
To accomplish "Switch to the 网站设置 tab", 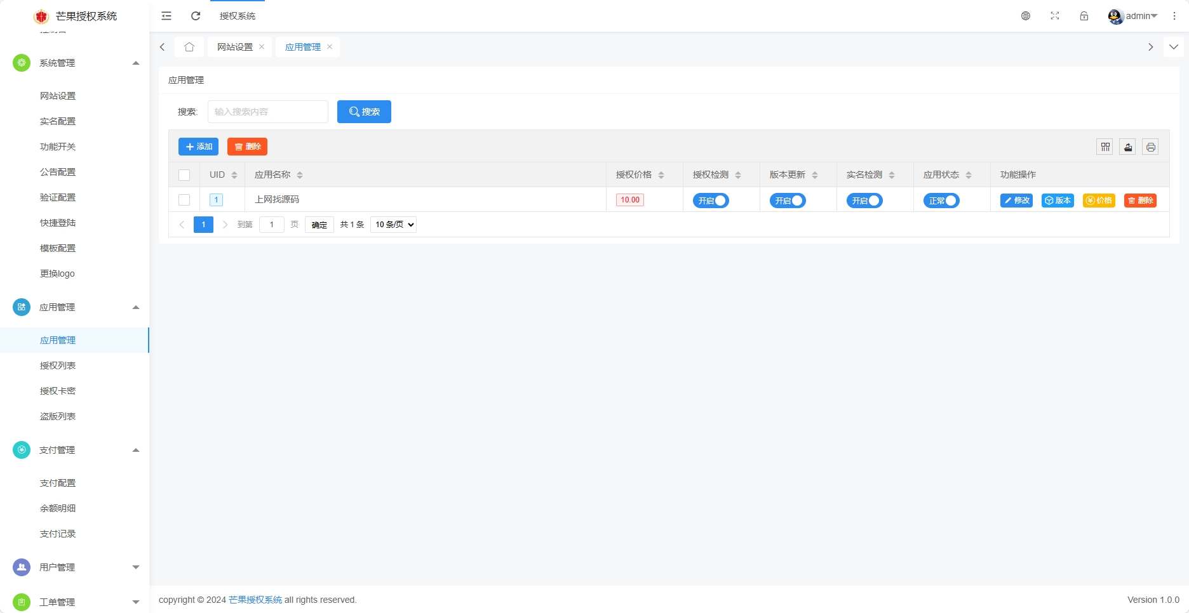I will (235, 47).
